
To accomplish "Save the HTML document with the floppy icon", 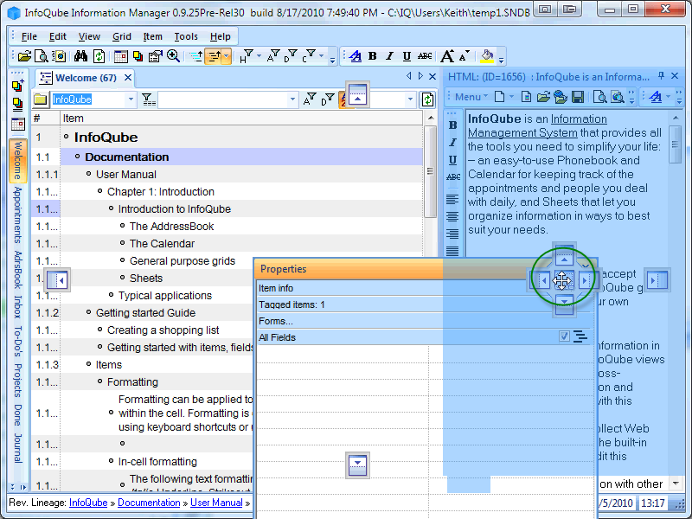I will coord(578,97).
